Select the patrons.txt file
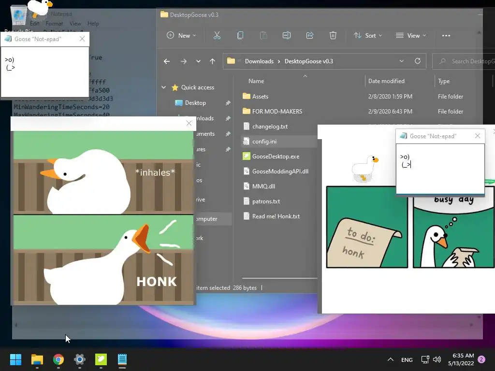Screen dimensions: 495x371 pos(266,201)
